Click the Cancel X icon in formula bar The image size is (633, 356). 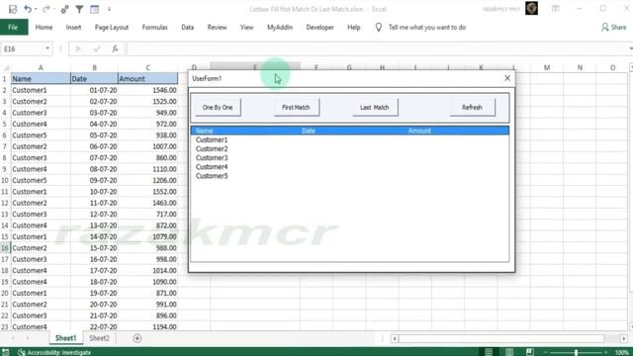77,48
